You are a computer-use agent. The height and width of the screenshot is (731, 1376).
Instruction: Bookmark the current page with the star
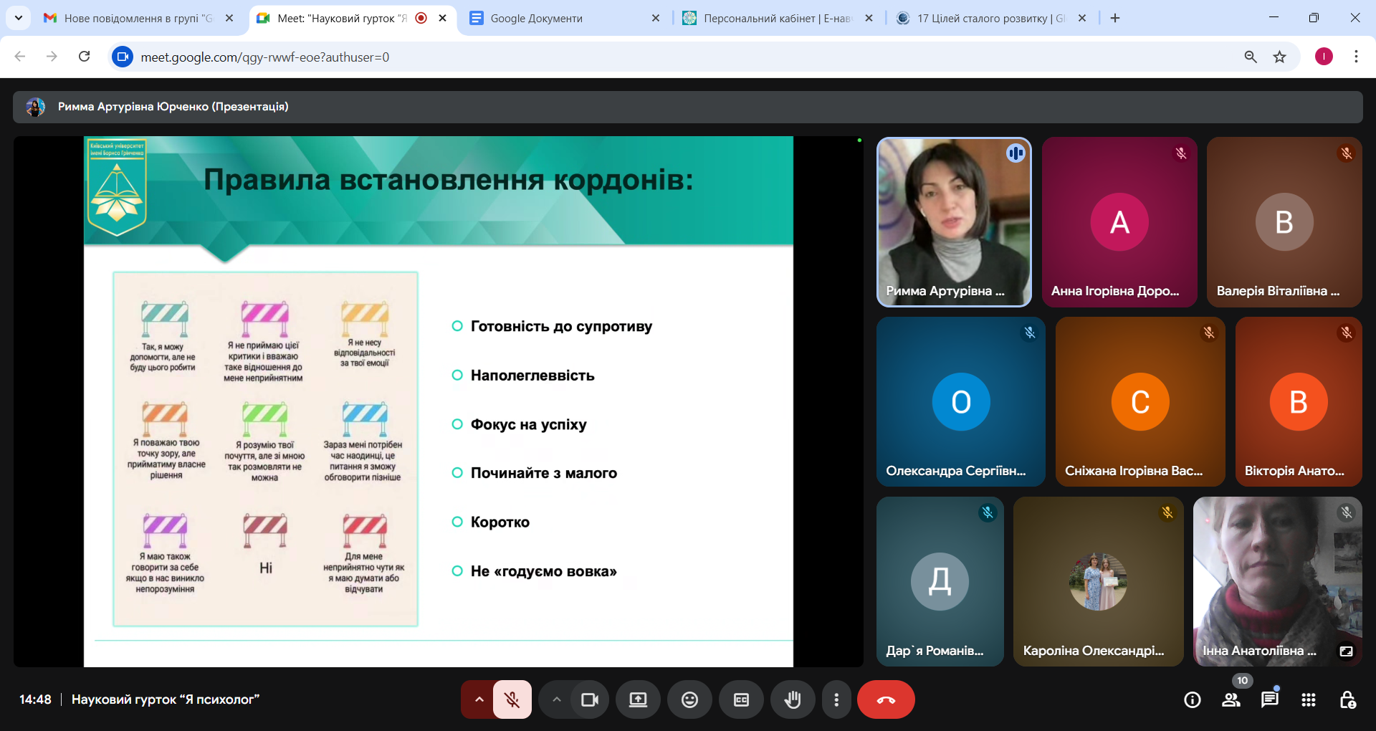click(1280, 57)
